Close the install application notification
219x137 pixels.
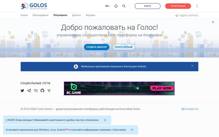(x=132, y=130)
